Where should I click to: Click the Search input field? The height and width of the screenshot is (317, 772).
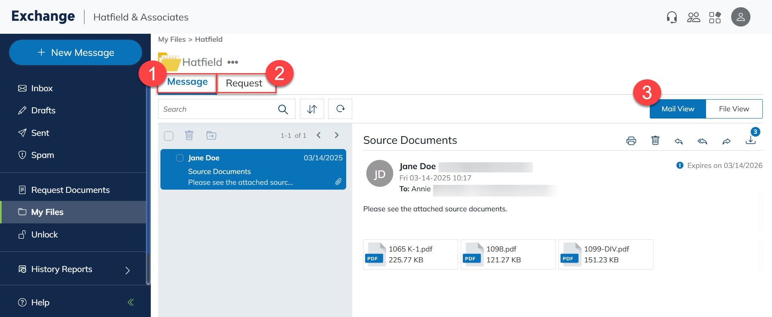click(217, 109)
